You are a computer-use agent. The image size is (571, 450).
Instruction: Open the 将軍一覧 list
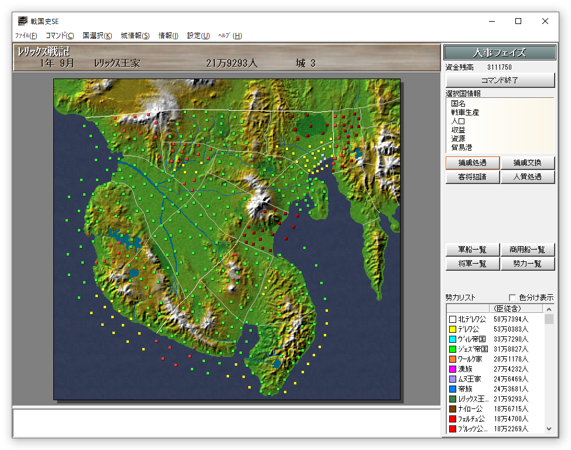coord(472,264)
